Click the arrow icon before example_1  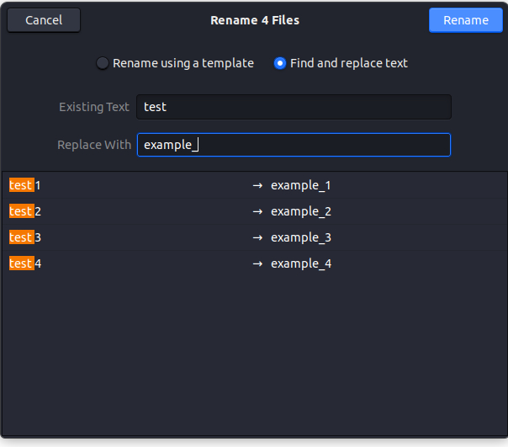point(257,185)
